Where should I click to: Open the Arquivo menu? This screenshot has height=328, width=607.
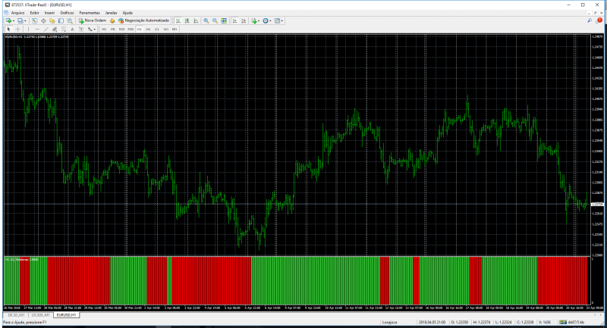click(x=17, y=13)
